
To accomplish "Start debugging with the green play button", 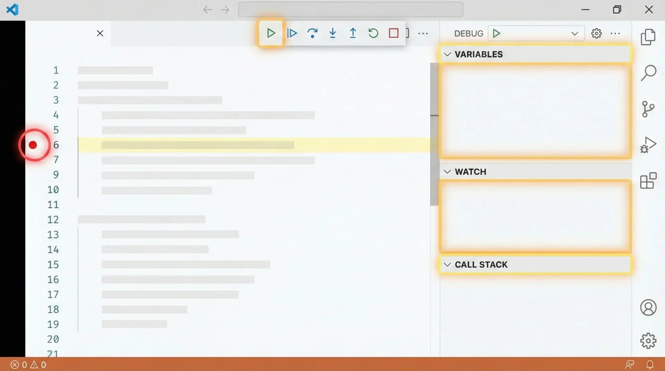I will [496, 34].
